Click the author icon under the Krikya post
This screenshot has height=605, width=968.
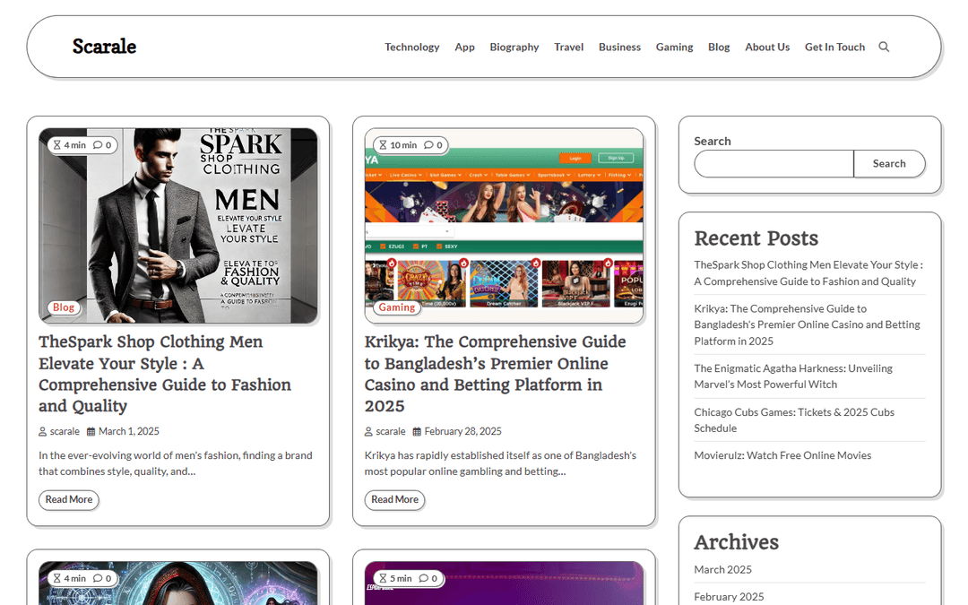[x=368, y=431]
